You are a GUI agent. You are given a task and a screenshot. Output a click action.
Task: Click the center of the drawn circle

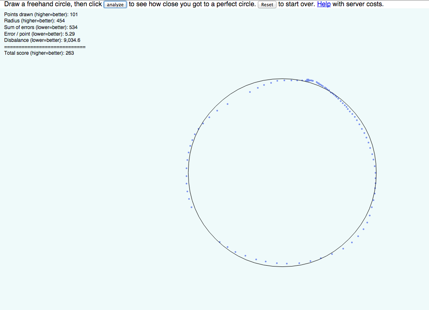(282, 173)
